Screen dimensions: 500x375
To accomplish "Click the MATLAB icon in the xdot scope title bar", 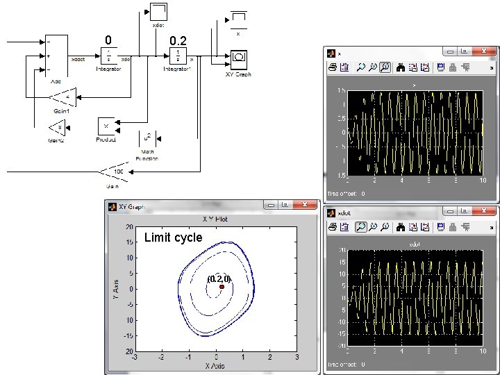I will click(x=331, y=212).
